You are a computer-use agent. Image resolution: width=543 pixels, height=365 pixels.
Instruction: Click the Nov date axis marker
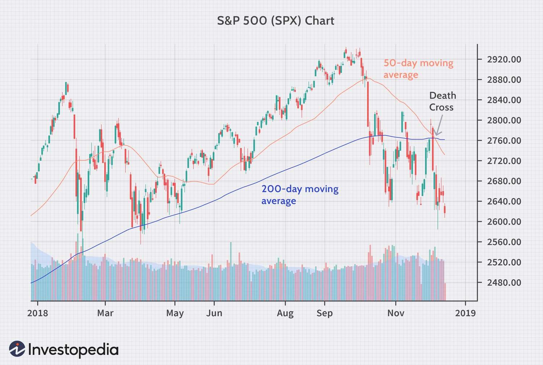(x=396, y=313)
